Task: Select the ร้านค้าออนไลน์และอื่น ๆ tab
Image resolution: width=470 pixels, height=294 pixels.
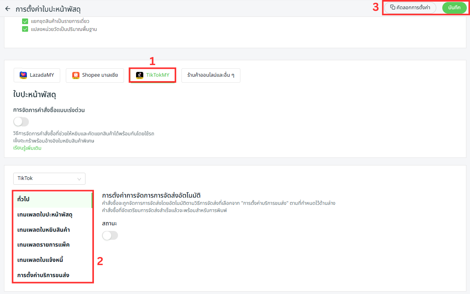Action: click(211, 75)
